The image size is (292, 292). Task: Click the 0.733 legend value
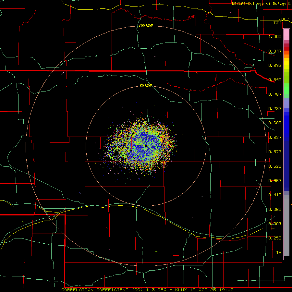(275, 108)
